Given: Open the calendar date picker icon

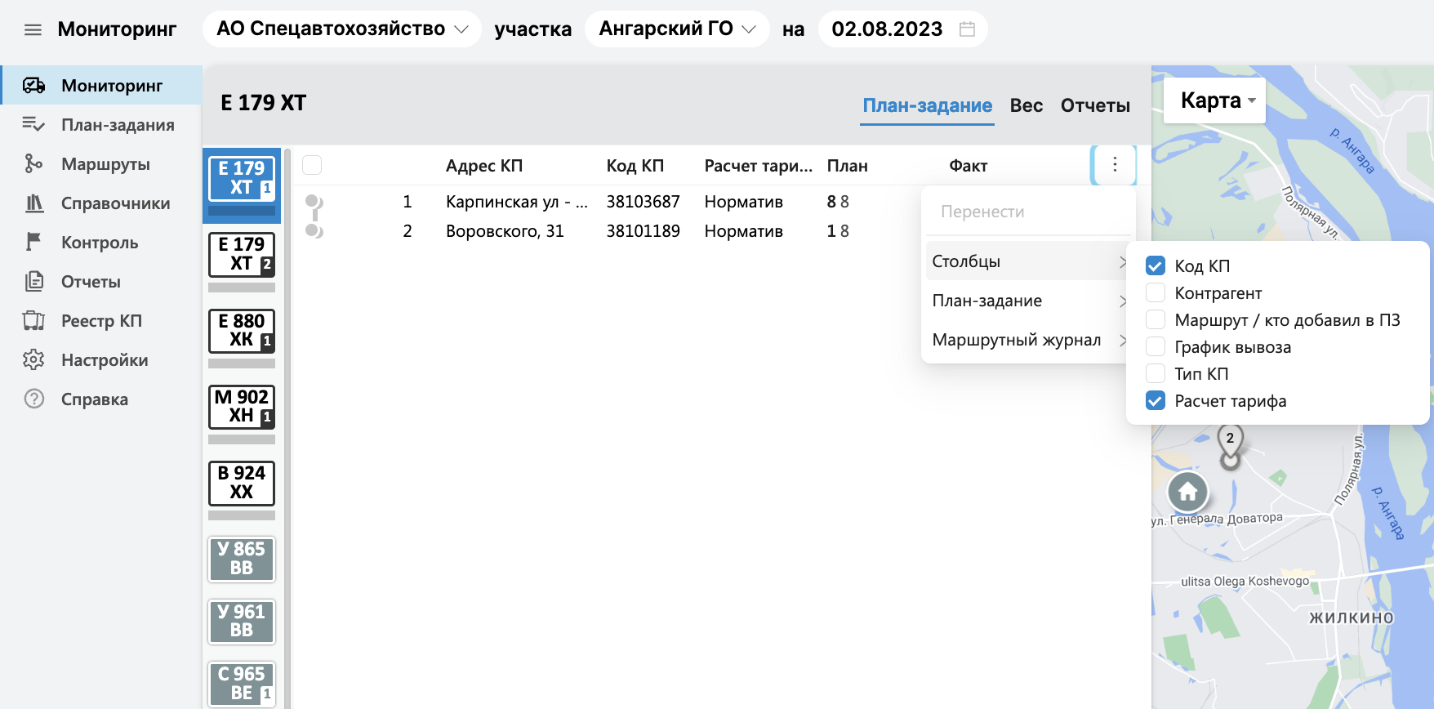Looking at the screenshot, I should [x=967, y=29].
